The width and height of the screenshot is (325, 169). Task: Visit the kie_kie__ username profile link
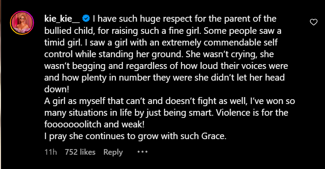tap(62, 19)
